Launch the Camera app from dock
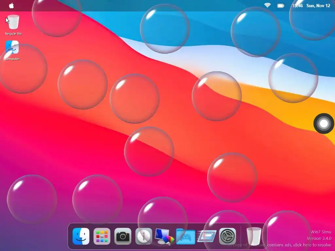 [x=123, y=236]
